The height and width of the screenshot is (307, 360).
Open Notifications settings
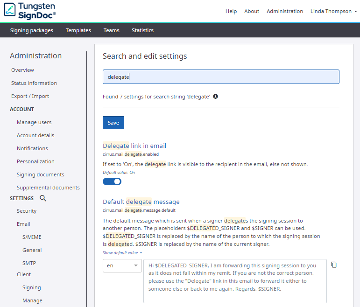pyautogui.click(x=32, y=148)
